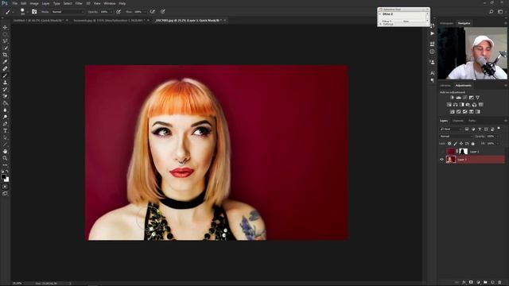The height and width of the screenshot is (286, 509).
Task: Open the Layers panel options menu
Action: [506, 121]
